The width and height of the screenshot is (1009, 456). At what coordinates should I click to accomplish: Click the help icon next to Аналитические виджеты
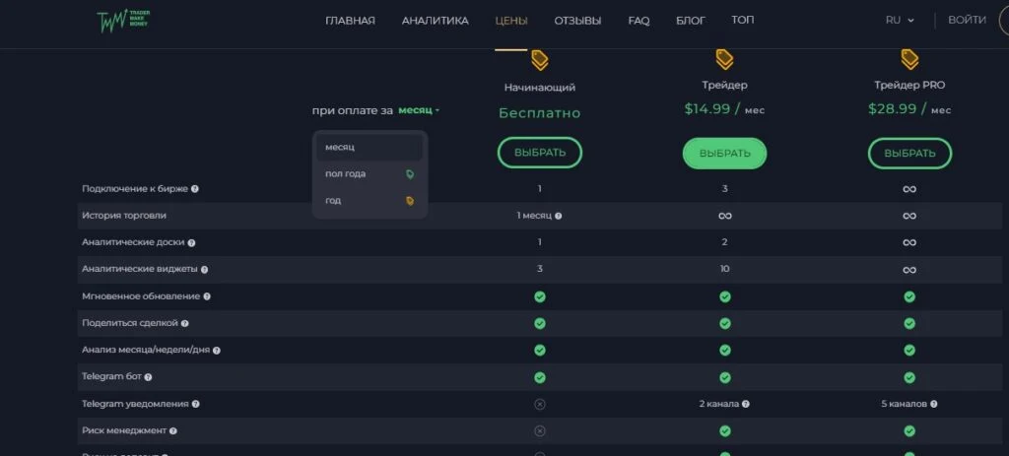pyautogui.click(x=204, y=270)
